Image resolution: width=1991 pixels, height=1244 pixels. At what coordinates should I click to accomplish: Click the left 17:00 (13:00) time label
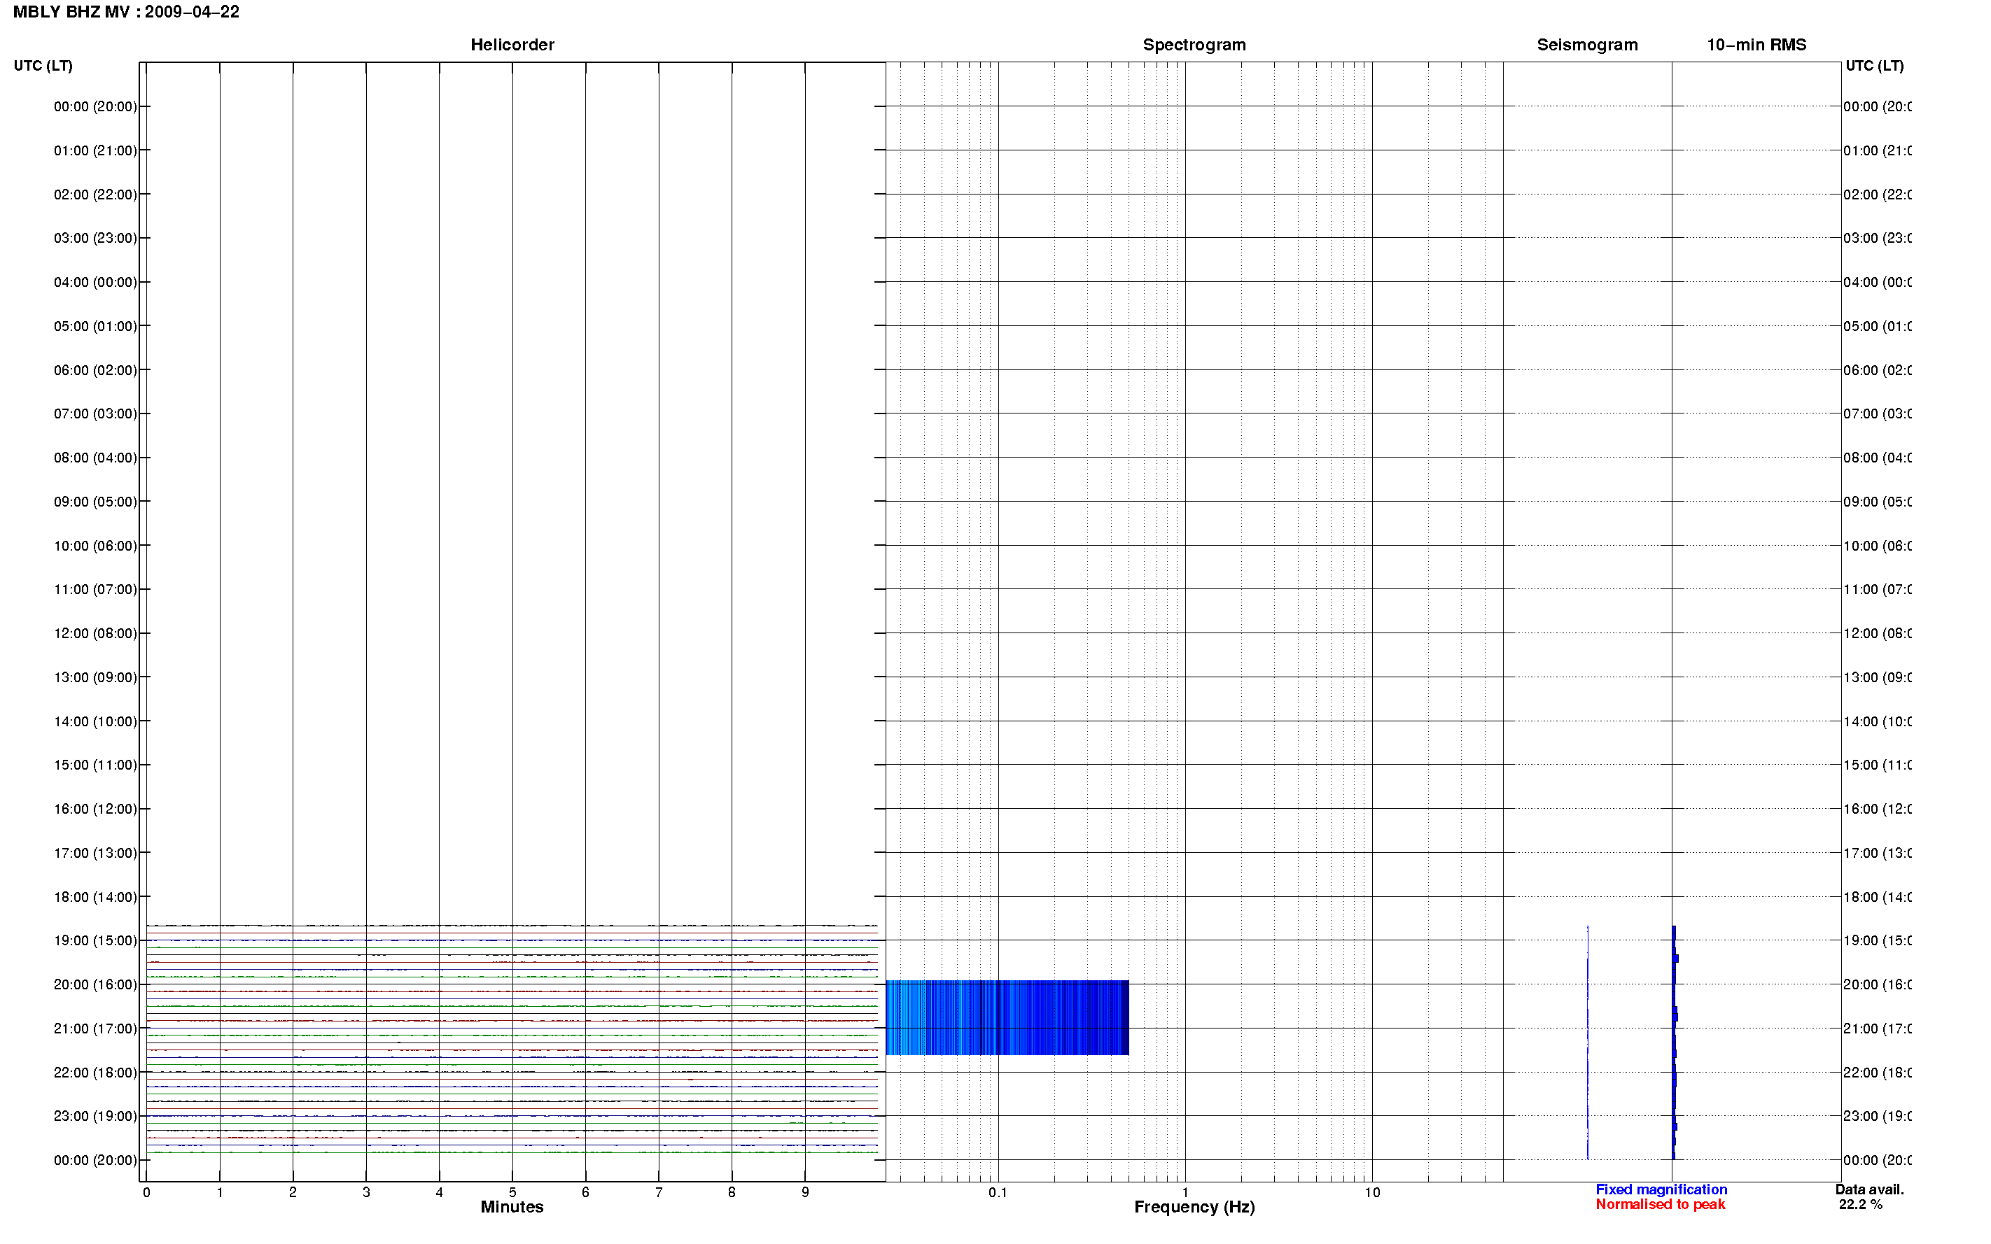coord(95,853)
